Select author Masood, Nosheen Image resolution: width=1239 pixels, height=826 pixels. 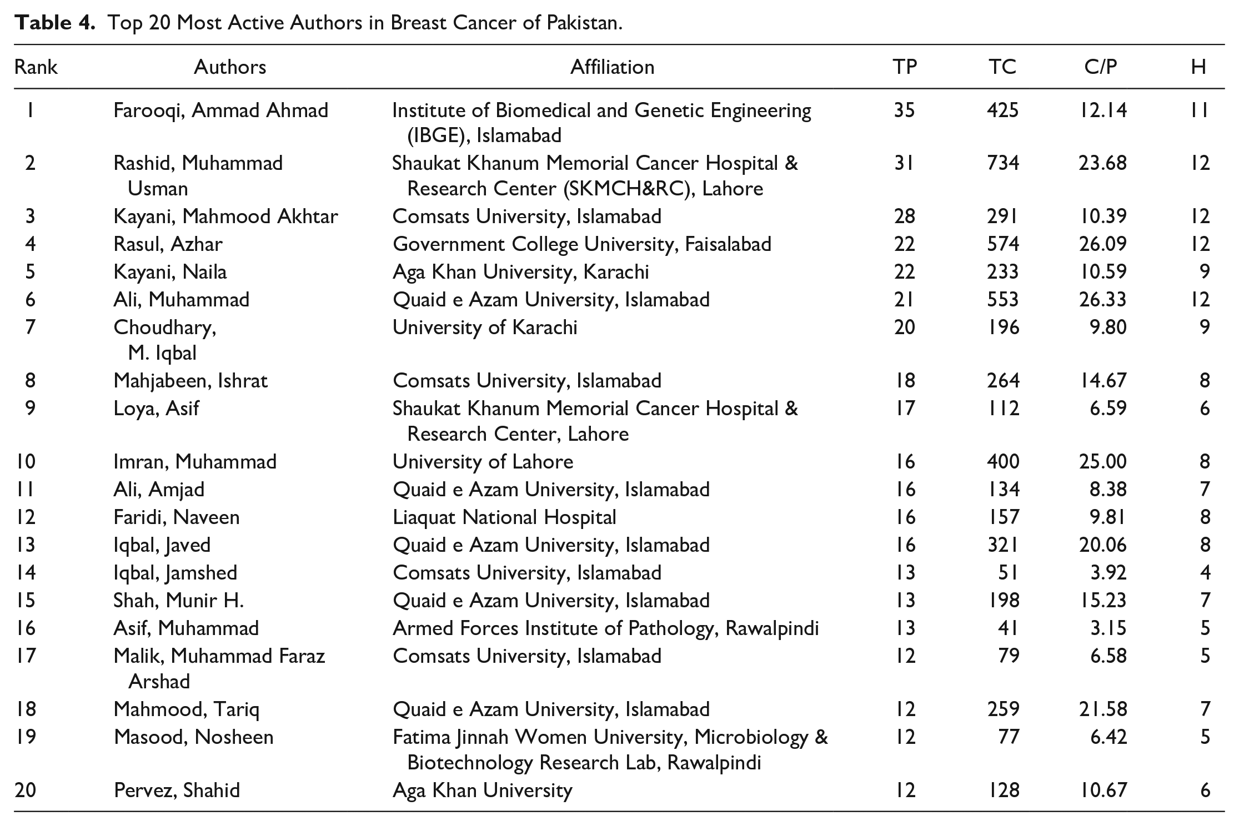tap(194, 737)
